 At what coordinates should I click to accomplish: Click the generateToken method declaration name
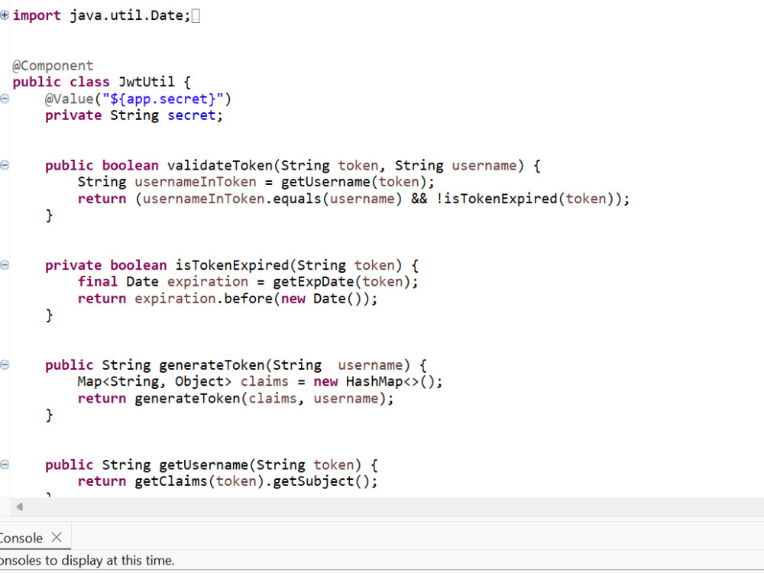tap(212, 365)
